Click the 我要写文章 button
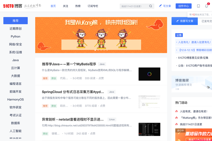This screenshot has width=212, height=141. pos(185,21)
